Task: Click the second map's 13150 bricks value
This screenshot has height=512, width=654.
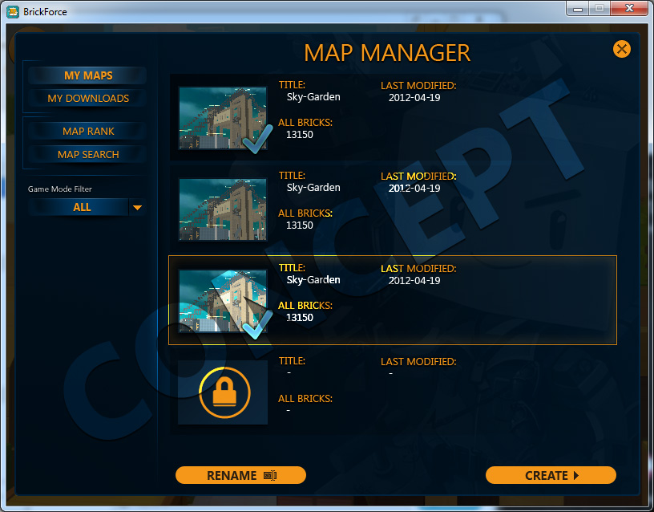Action: 300,225
